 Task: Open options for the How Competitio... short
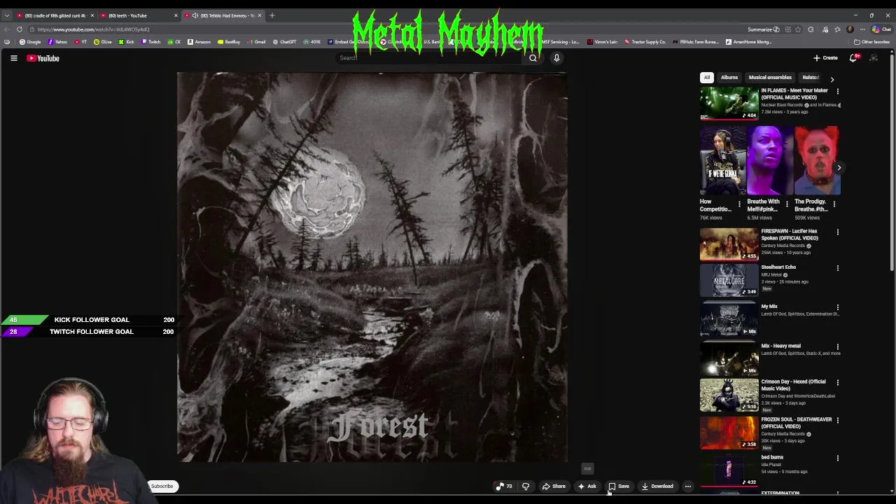[739, 204]
